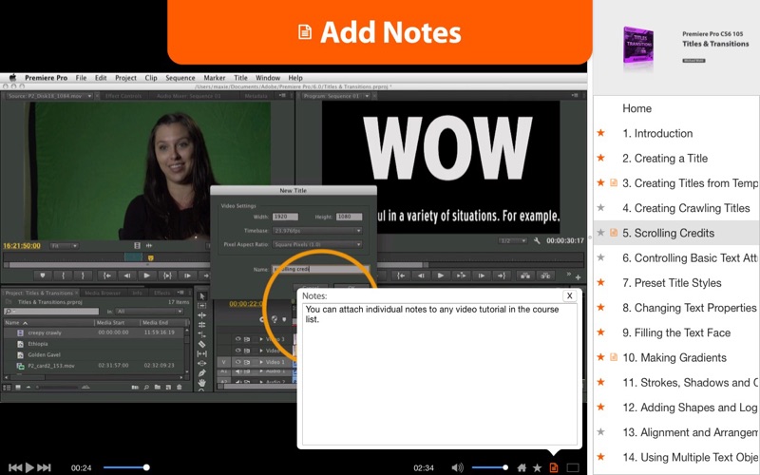Open lesson 10. Making Gradients
Viewport: 760px width, 475px height.
point(674,358)
